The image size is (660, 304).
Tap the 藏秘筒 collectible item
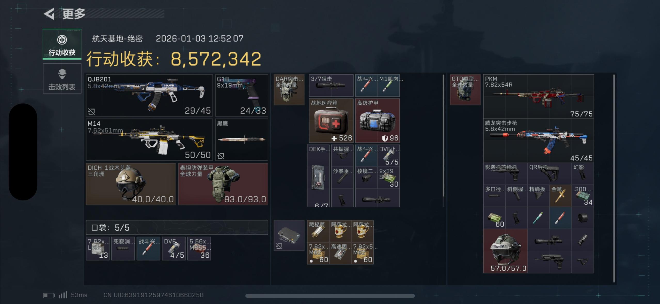pyautogui.click(x=318, y=231)
